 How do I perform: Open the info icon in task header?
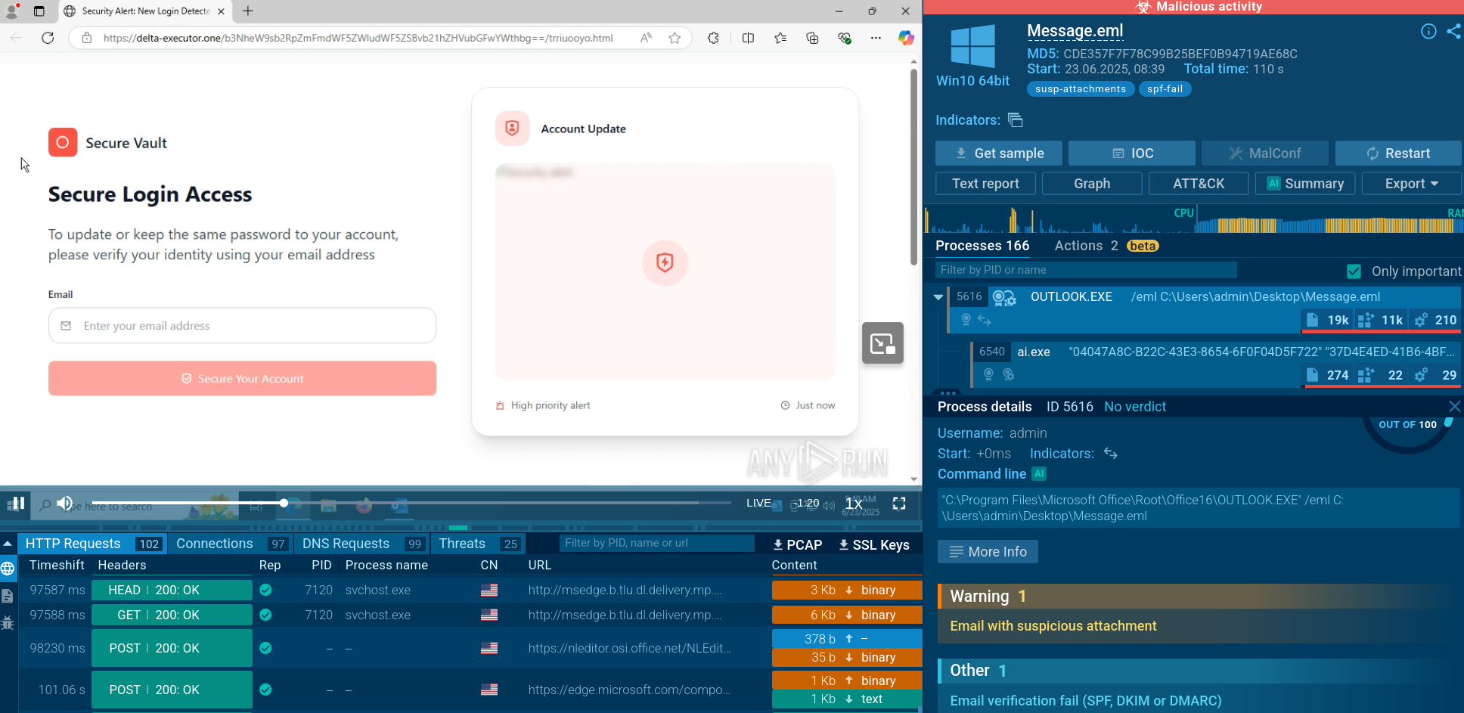[x=1428, y=31]
